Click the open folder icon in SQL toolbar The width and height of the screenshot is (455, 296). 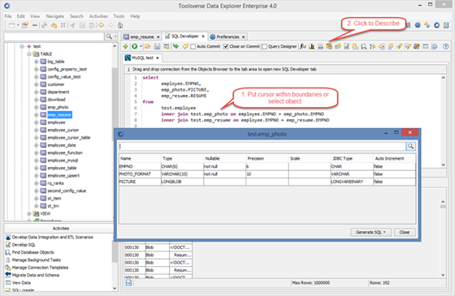click(148, 46)
